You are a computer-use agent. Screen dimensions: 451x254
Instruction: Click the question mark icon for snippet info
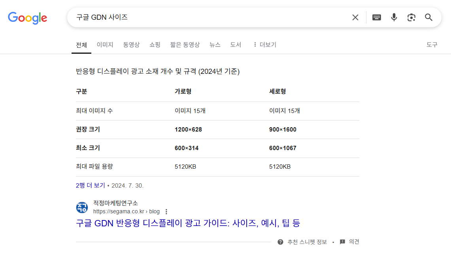click(280, 242)
